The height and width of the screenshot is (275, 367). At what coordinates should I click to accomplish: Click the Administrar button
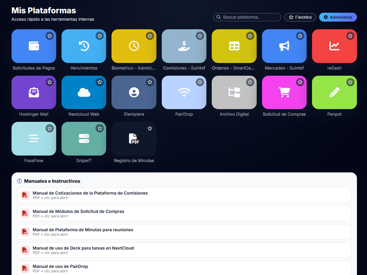click(338, 17)
